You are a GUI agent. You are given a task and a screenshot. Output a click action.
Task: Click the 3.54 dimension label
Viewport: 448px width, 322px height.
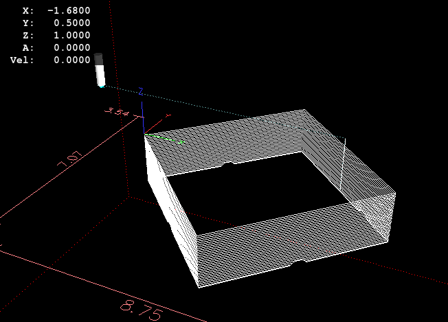(x=117, y=112)
